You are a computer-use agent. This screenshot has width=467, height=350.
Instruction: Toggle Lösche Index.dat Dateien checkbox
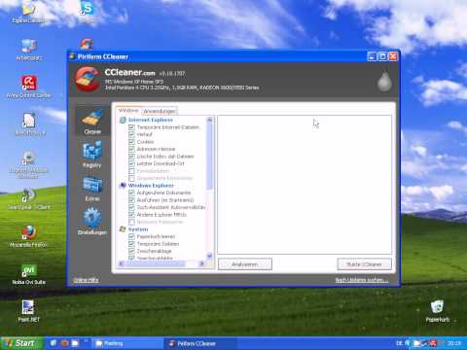pos(131,157)
